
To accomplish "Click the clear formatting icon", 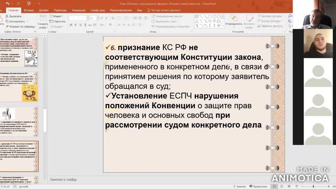I will (113, 18).
